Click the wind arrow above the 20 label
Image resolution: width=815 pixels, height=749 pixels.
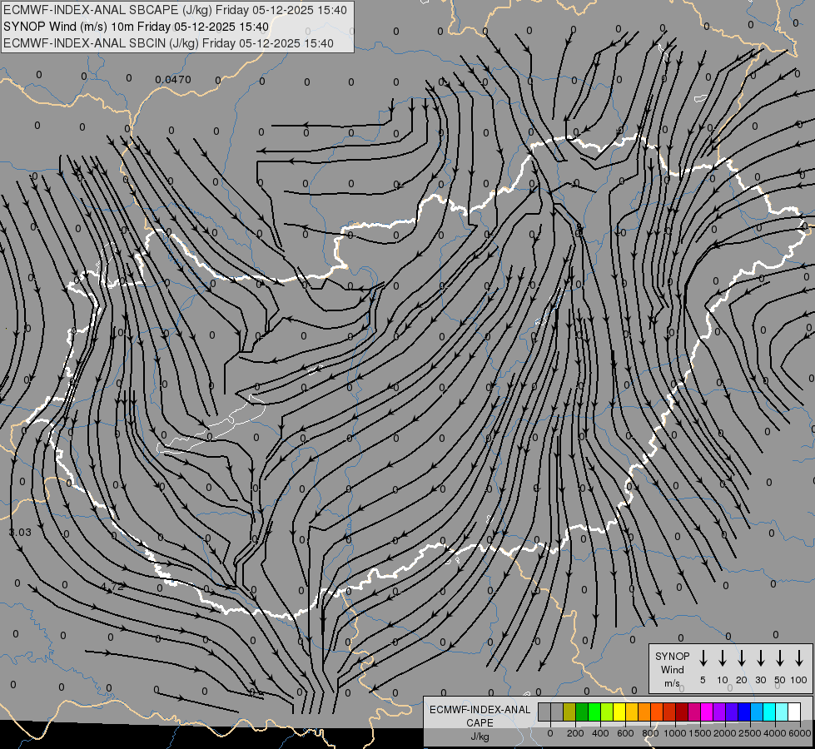pos(742,658)
